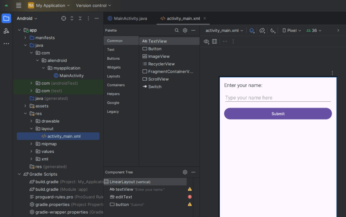
Task: Open build.gradle (Module :app)
Action: 59,189
